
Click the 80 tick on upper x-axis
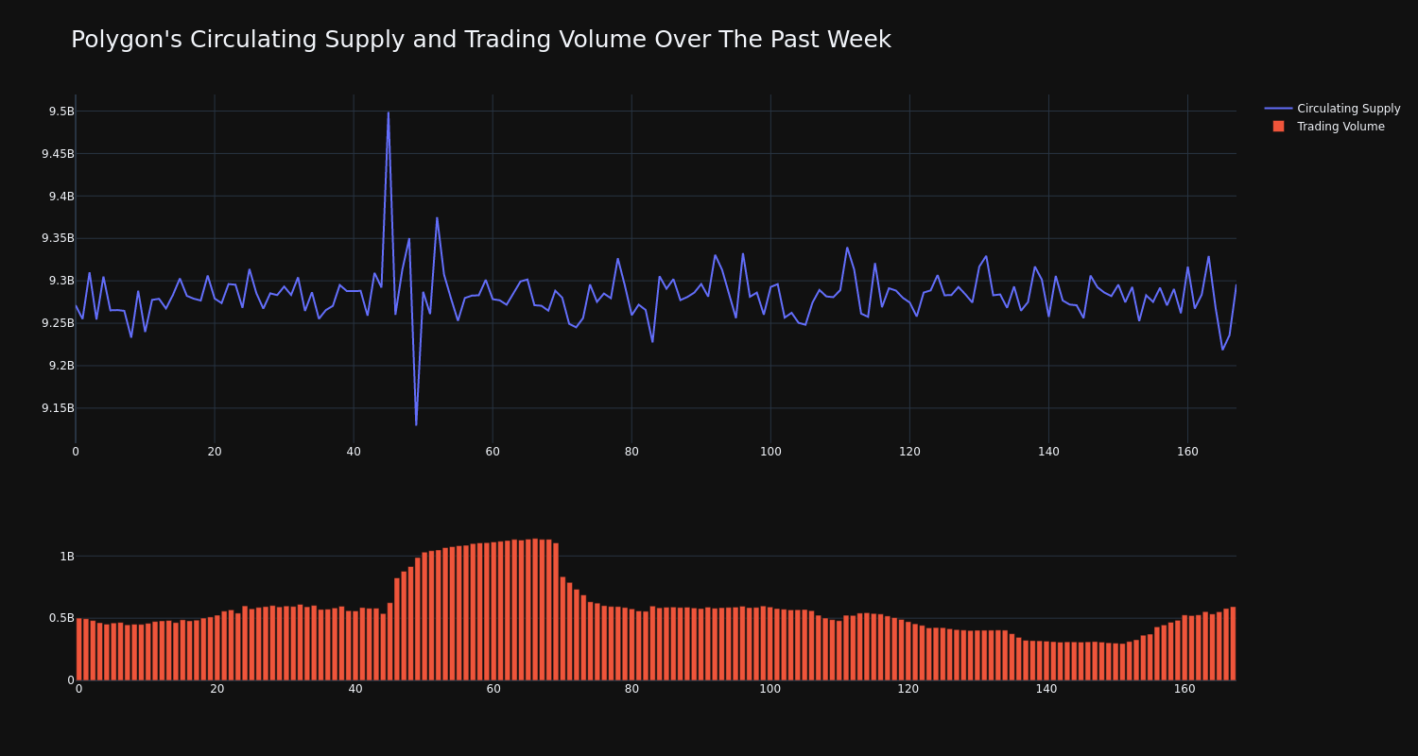631,452
